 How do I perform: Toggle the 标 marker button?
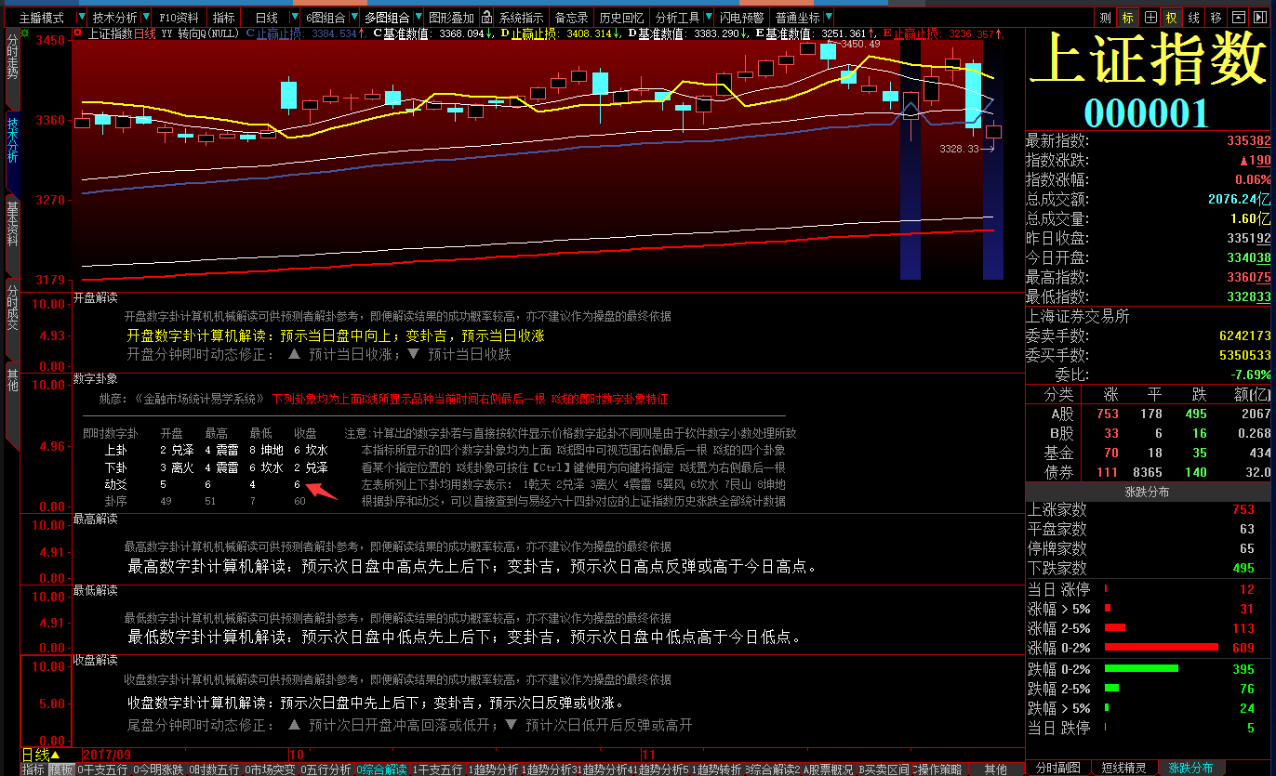click(x=1128, y=18)
